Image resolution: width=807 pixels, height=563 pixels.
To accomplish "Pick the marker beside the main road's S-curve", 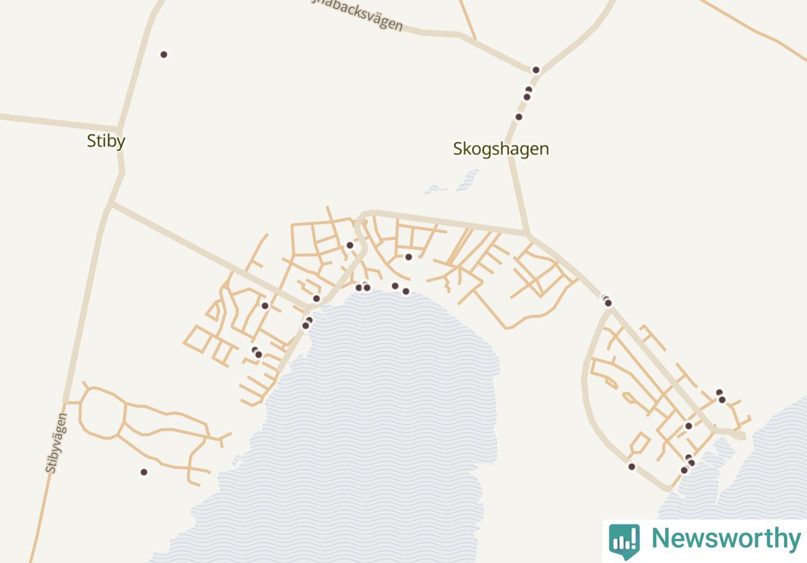I will (x=350, y=245).
